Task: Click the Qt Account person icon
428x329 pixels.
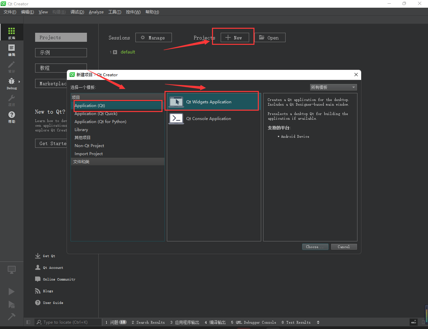Action: [x=38, y=267]
